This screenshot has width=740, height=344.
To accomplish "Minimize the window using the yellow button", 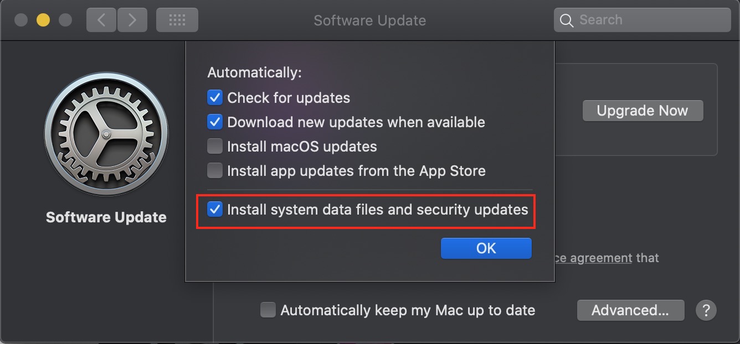I will [43, 20].
